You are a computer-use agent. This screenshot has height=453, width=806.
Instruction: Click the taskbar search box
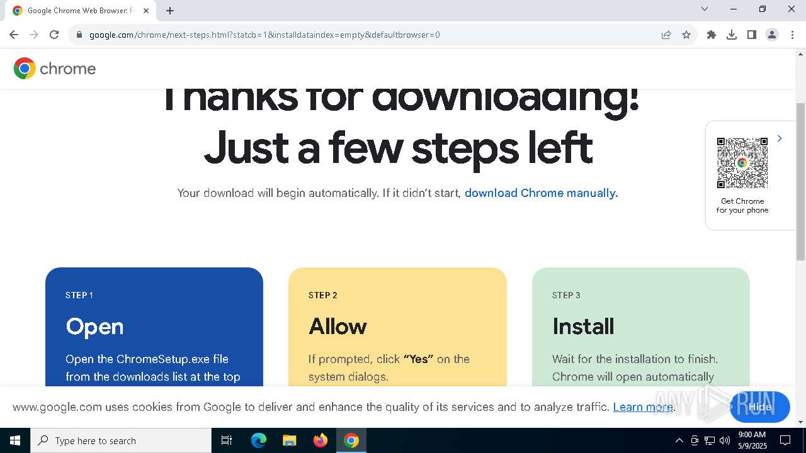(121, 440)
